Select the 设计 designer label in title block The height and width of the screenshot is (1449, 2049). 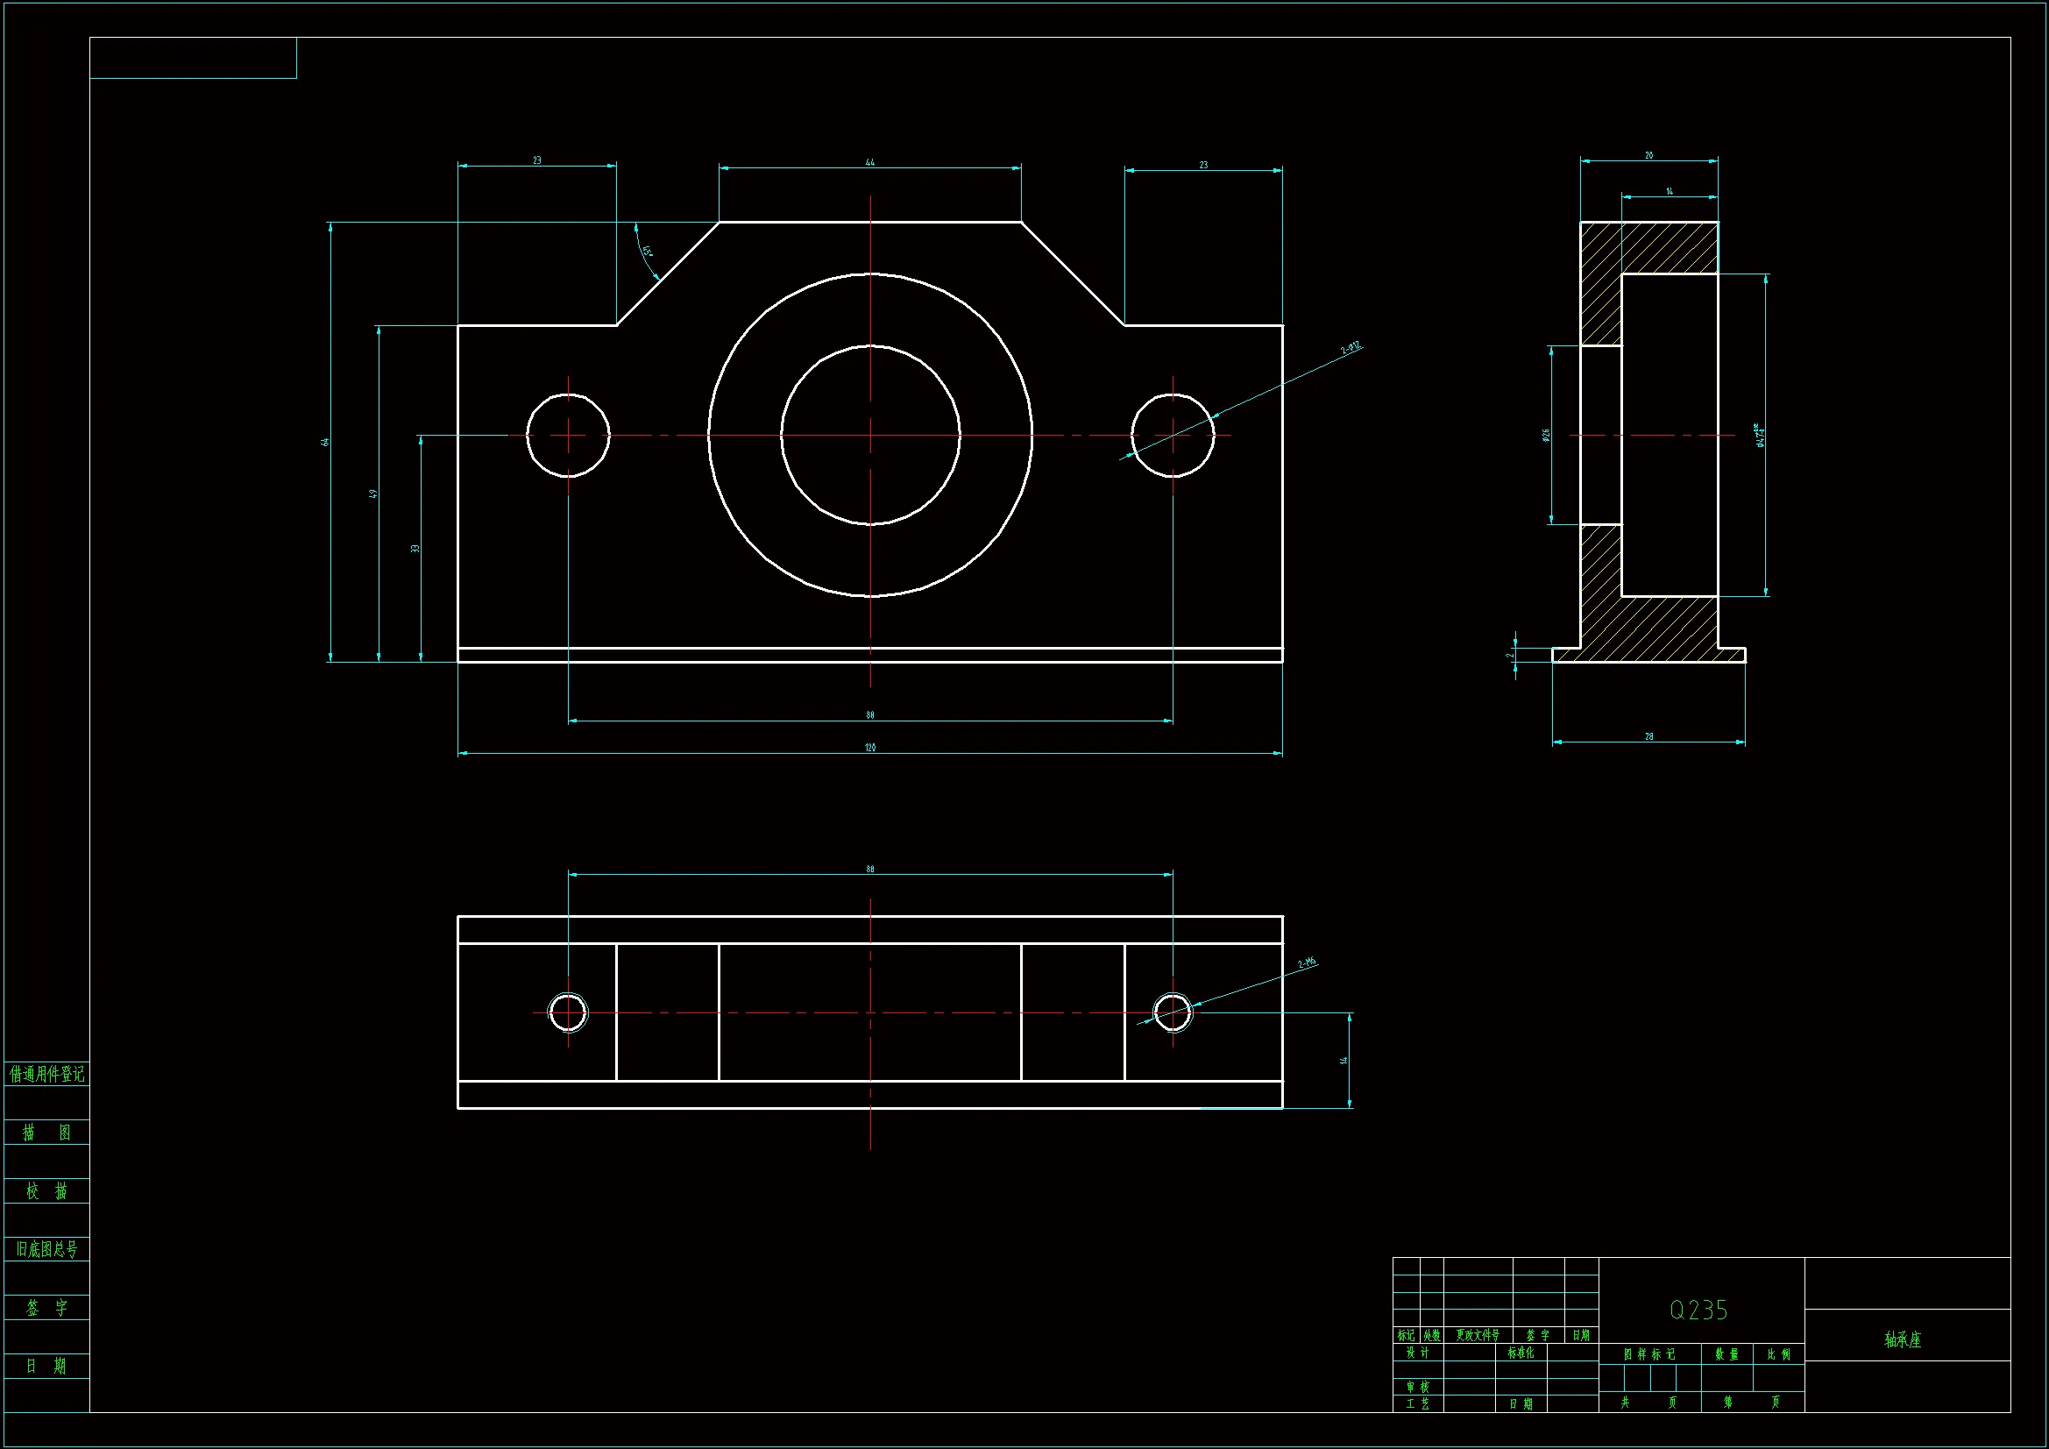pyautogui.click(x=1417, y=1353)
